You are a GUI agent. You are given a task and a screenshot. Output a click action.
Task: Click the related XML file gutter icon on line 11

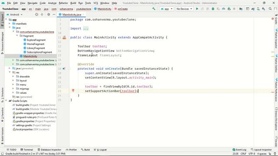64,37
